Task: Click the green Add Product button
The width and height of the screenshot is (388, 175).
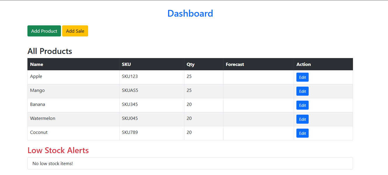Action: pos(44,31)
